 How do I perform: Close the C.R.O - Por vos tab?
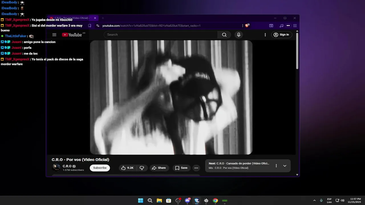point(95,18)
